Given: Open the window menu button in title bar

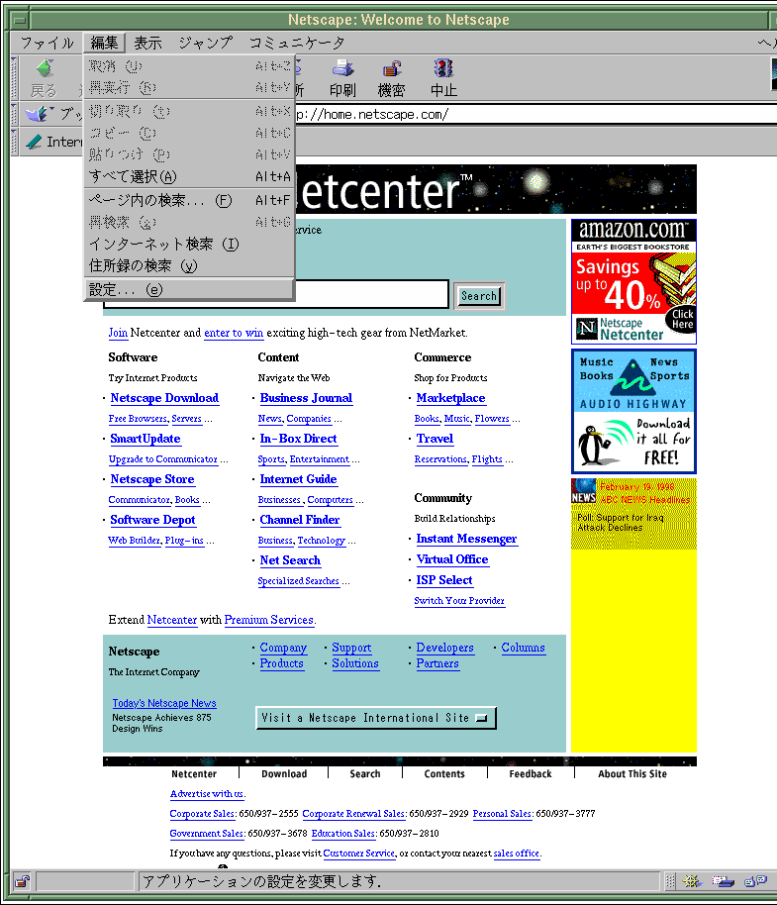Looking at the screenshot, I should pos(20,20).
